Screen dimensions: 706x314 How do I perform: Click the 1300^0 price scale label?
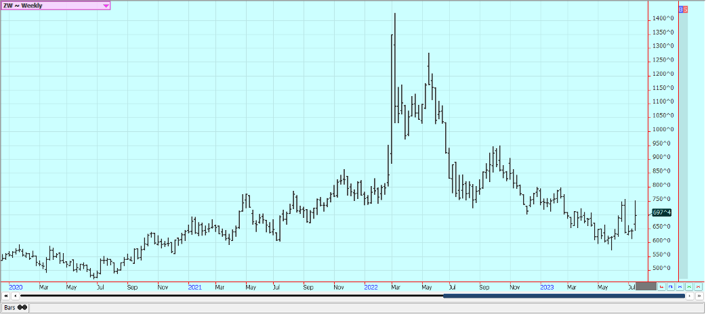pyautogui.click(x=663, y=46)
